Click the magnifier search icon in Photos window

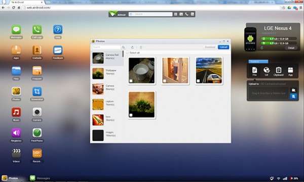[x=123, y=47]
